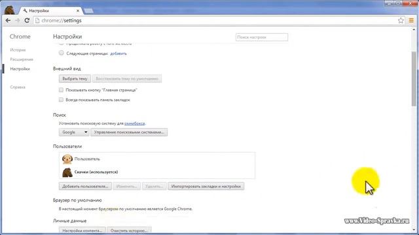This screenshot has height=235, width=419.
Task: Click the омнибокса link
Action: tap(134, 123)
